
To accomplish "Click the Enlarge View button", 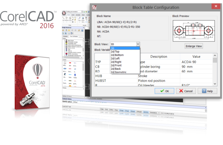I will 194,46.
